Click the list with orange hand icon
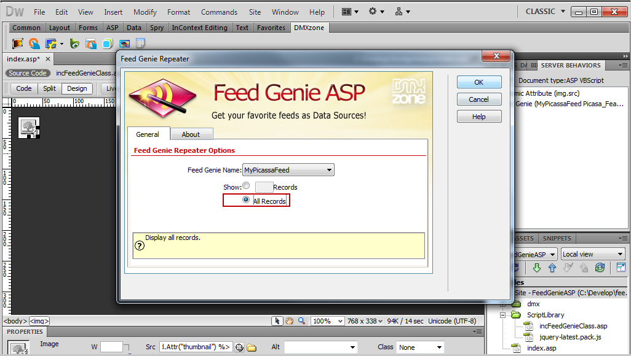Viewport: 631px width, 356px height. [x=91, y=44]
